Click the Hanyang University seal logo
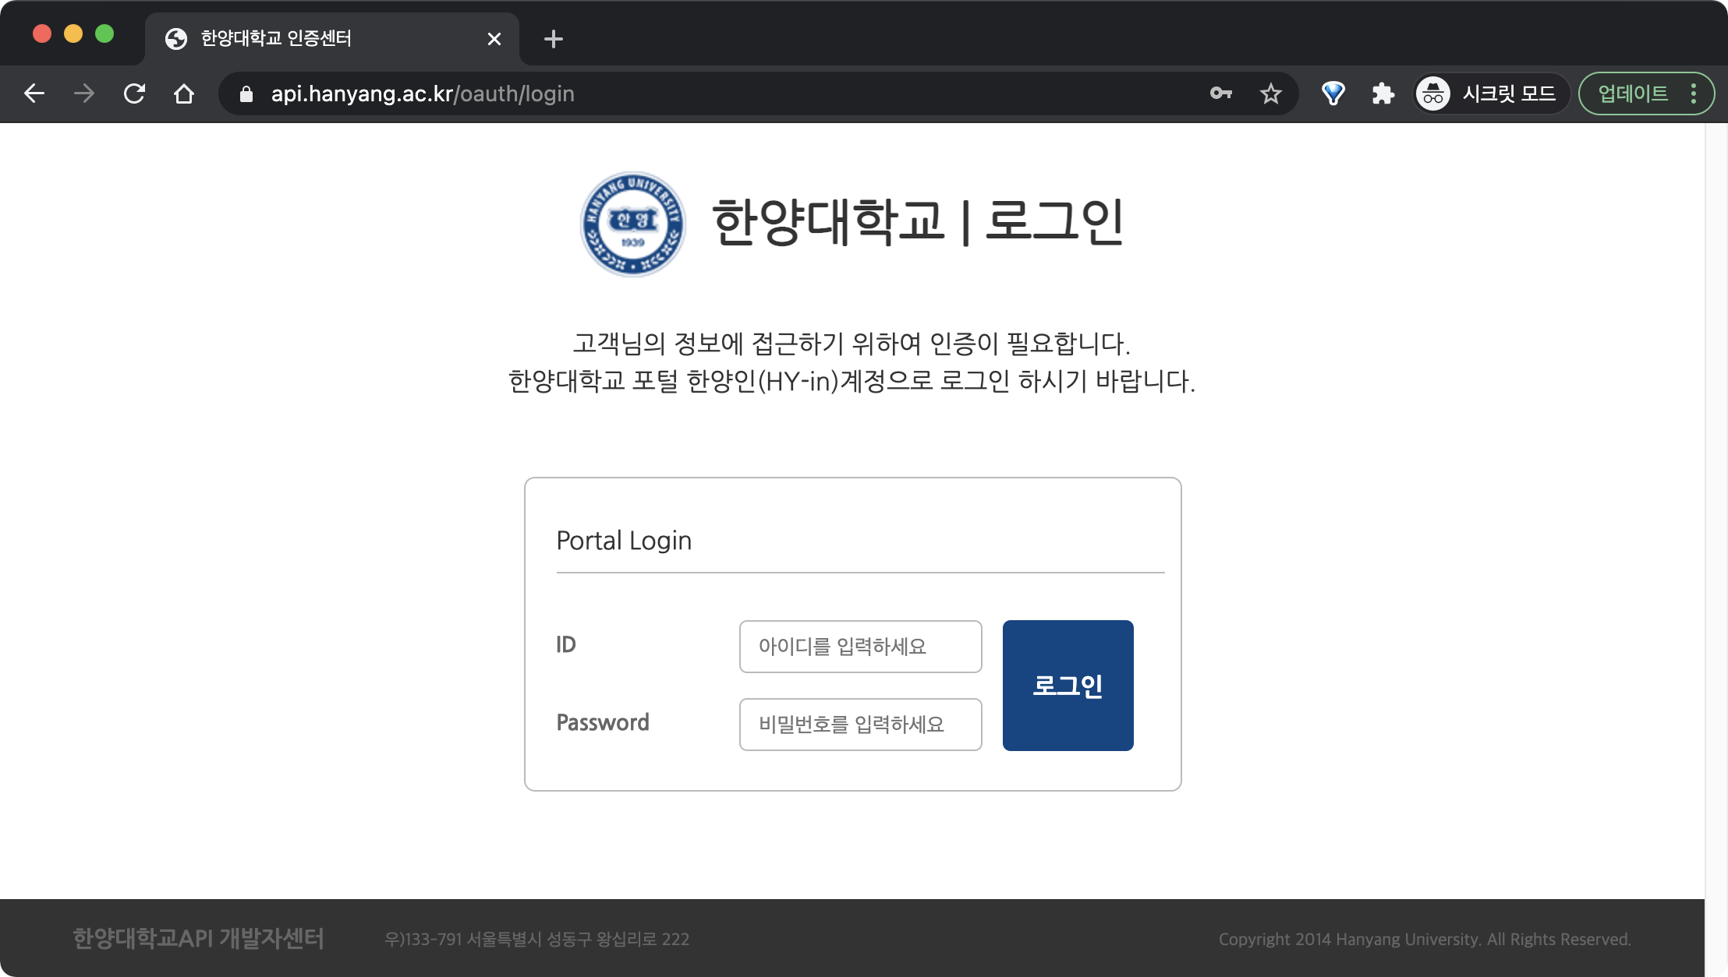This screenshot has height=977, width=1728. tap(633, 224)
